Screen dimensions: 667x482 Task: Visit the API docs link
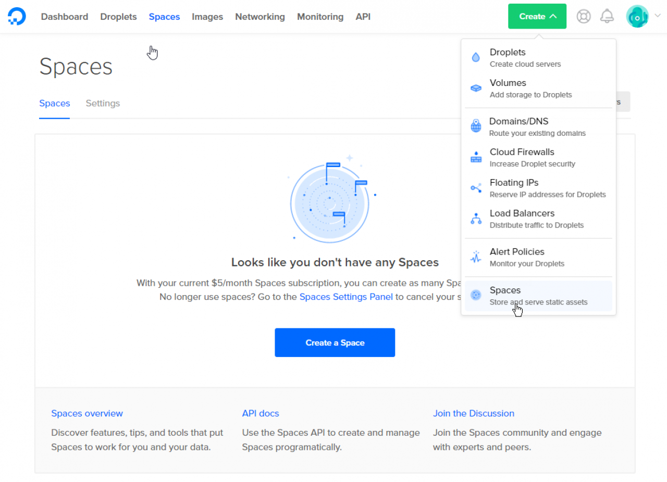pyautogui.click(x=261, y=413)
